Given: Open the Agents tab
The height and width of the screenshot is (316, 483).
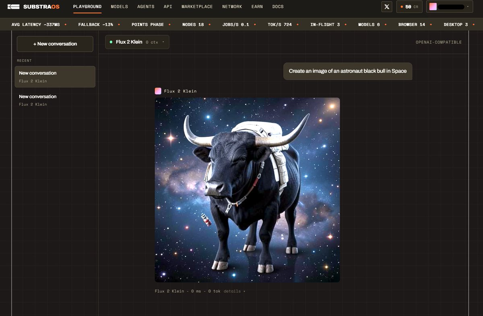Looking at the screenshot, I should (146, 7).
